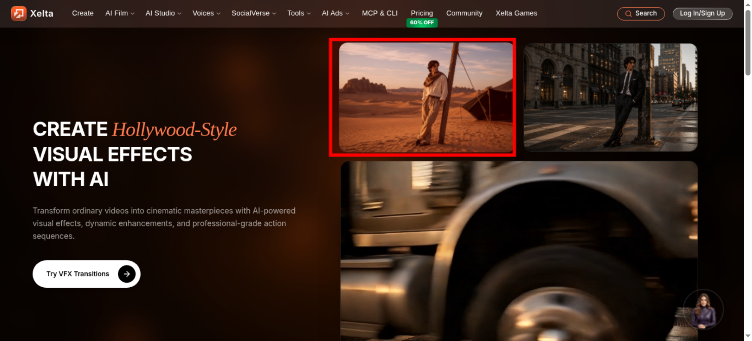This screenshot has height=341, width=752.
Task: Expand the AI Studio dropdown
Action: (164, 13)
